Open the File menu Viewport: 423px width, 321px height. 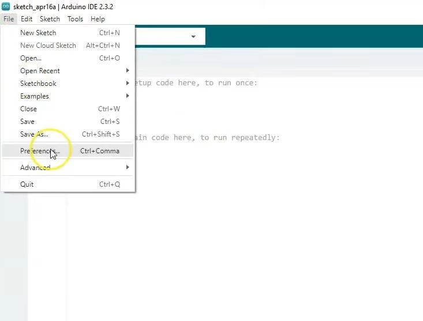9,19
